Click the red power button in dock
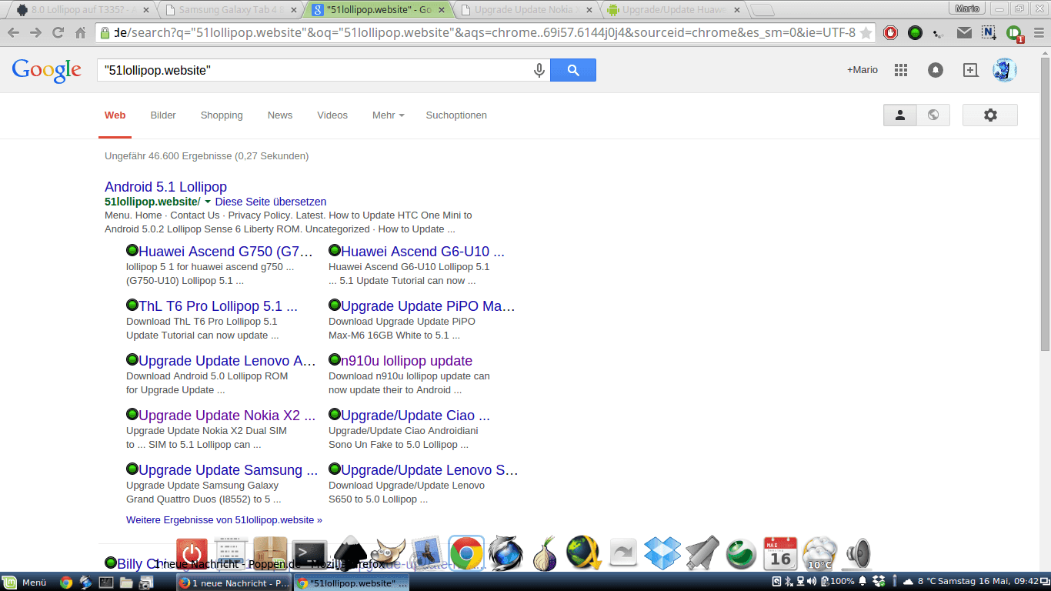1051x591 pixels. click(192, 554)
